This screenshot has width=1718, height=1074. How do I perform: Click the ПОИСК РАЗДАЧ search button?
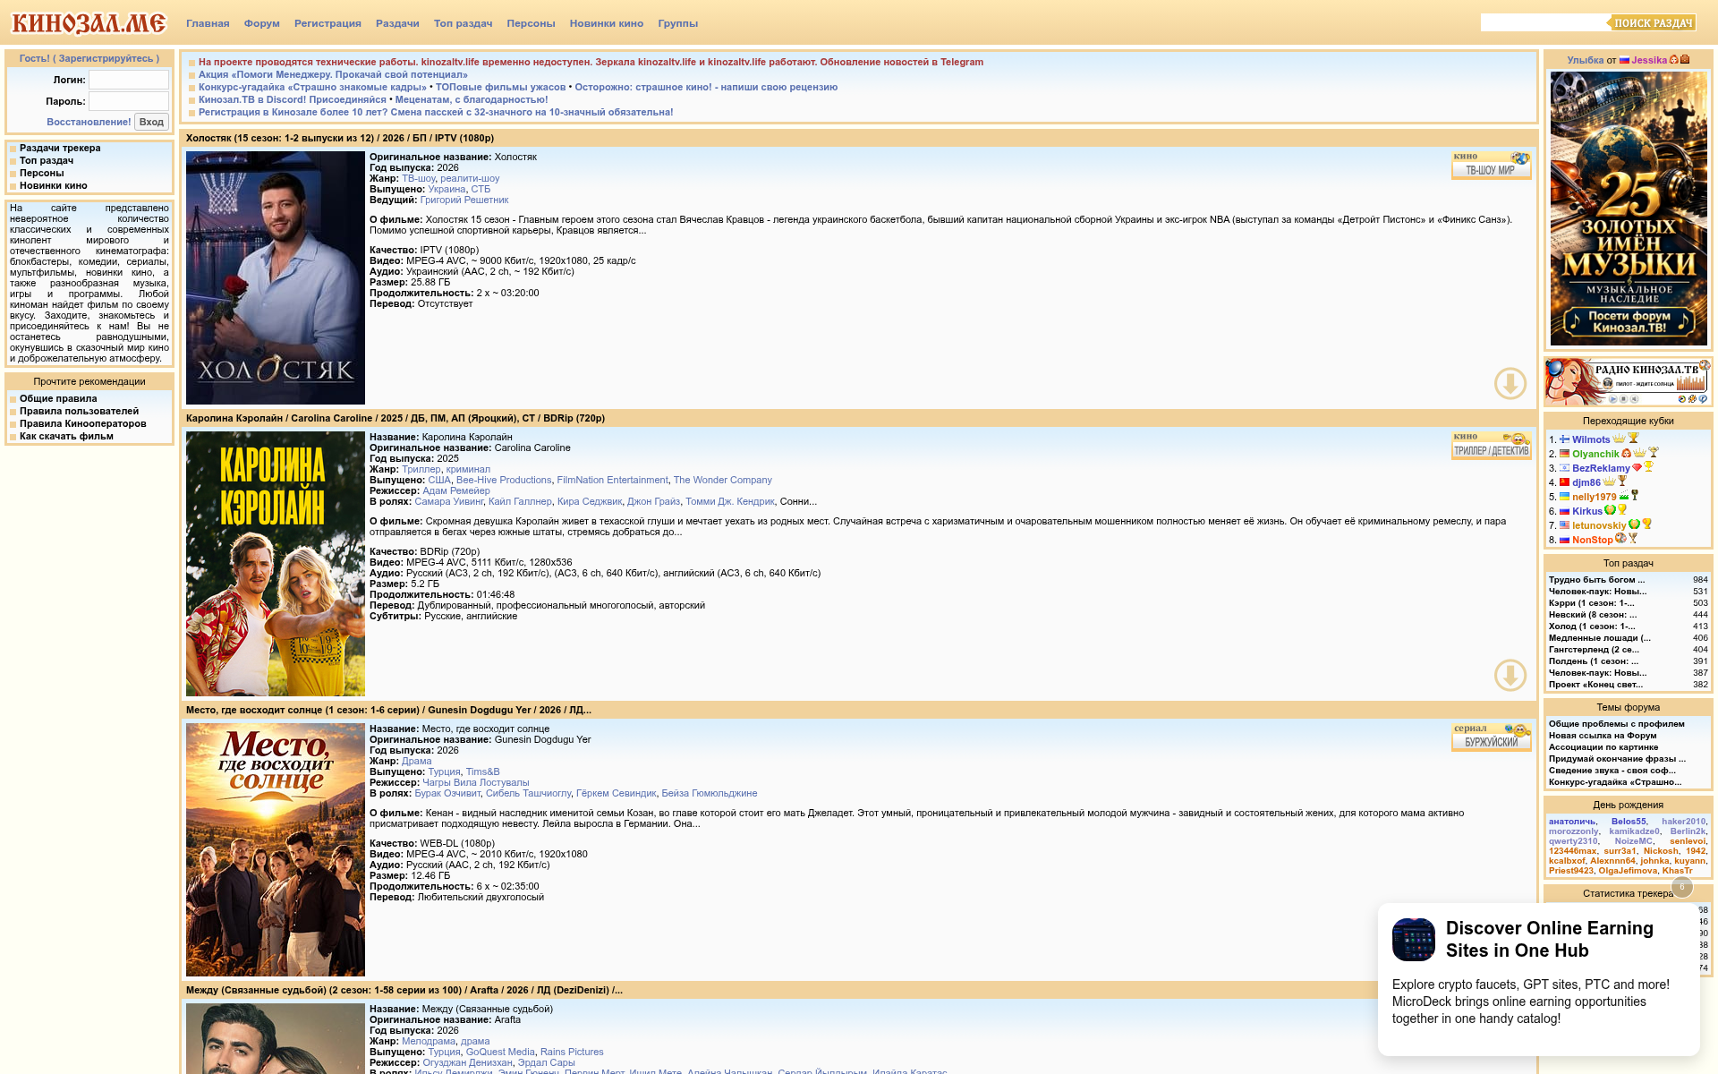pyautogui.click(x=1652, y=22)
